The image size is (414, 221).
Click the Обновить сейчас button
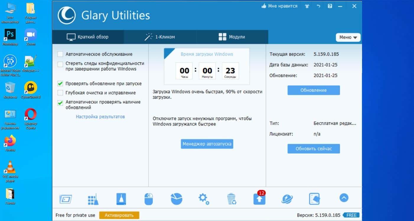point(314,149)
